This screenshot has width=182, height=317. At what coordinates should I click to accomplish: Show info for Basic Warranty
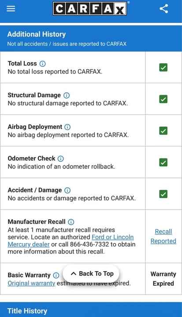pos(56,275)
